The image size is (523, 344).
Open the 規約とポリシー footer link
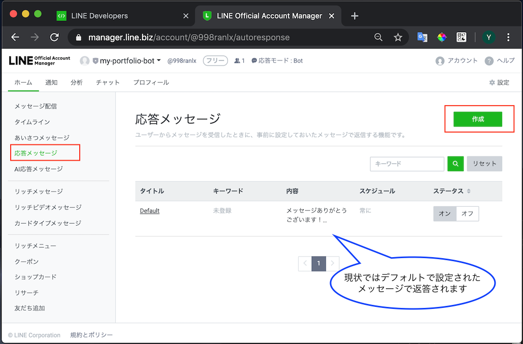[91, 335]
